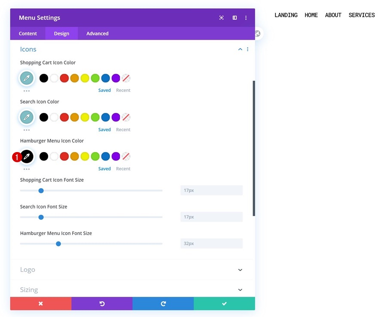The image size is (378, 317).
Task: Focus Search Icon Font Size value field
Action: click(211, 217)
